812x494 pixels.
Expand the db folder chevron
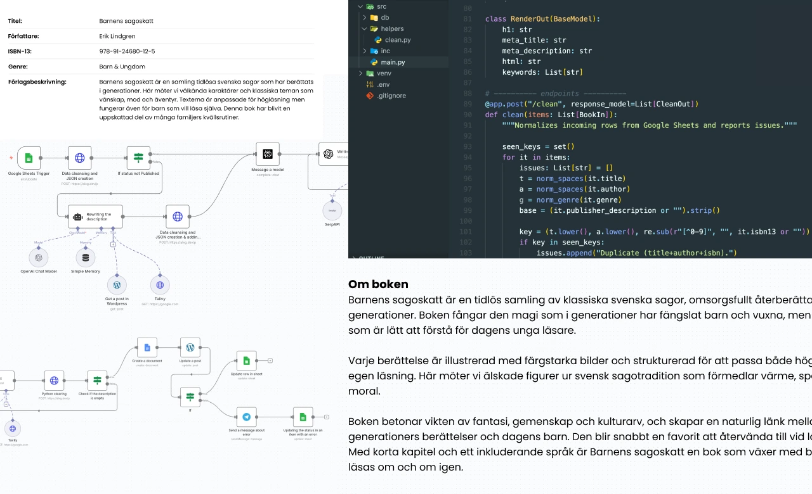click(x=365, y=17)
